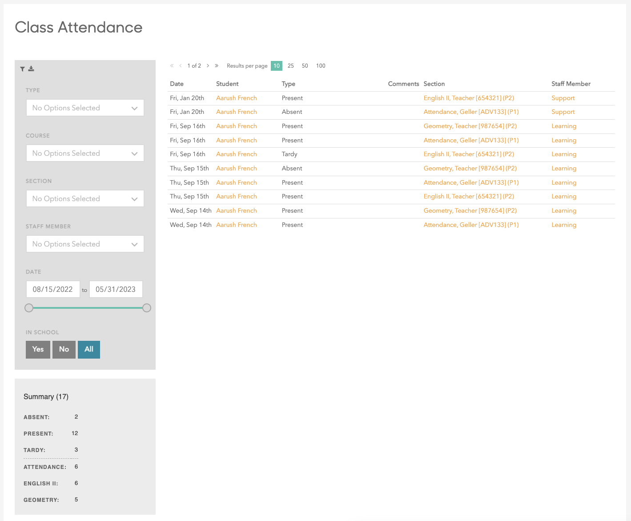The height and width of the screenshot is (521, 631).
Task: Go to the previous results page
Action: pos(181,66)
